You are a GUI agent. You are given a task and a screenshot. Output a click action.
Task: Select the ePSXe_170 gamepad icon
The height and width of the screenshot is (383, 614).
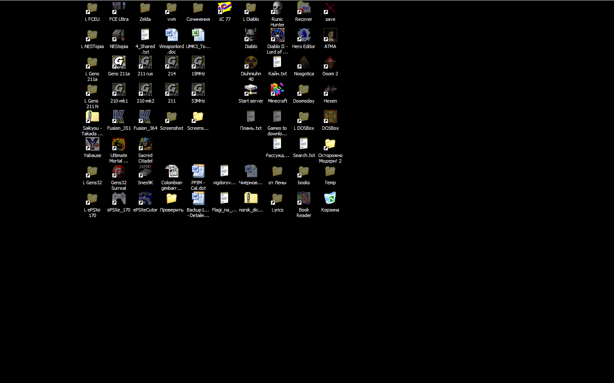(x=119, y=199)
